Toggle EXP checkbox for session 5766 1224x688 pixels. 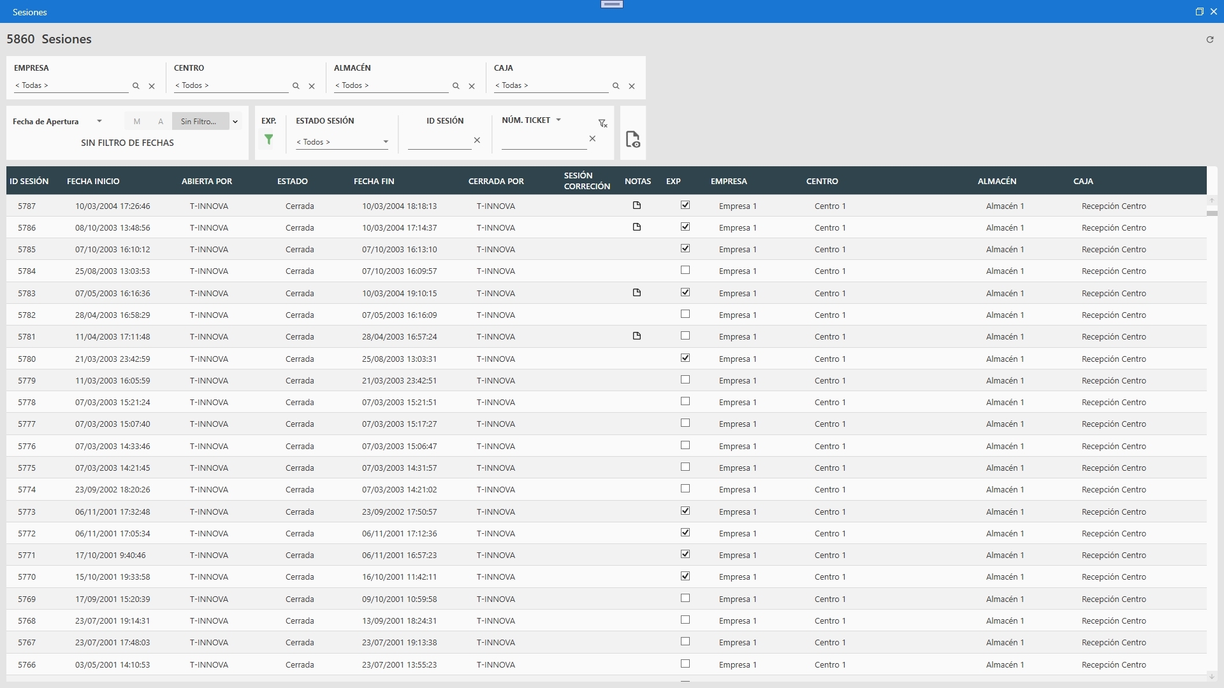point(685,664)
